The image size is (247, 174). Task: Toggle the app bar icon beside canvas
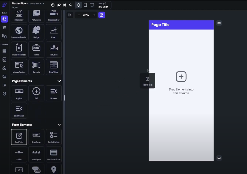219,23
